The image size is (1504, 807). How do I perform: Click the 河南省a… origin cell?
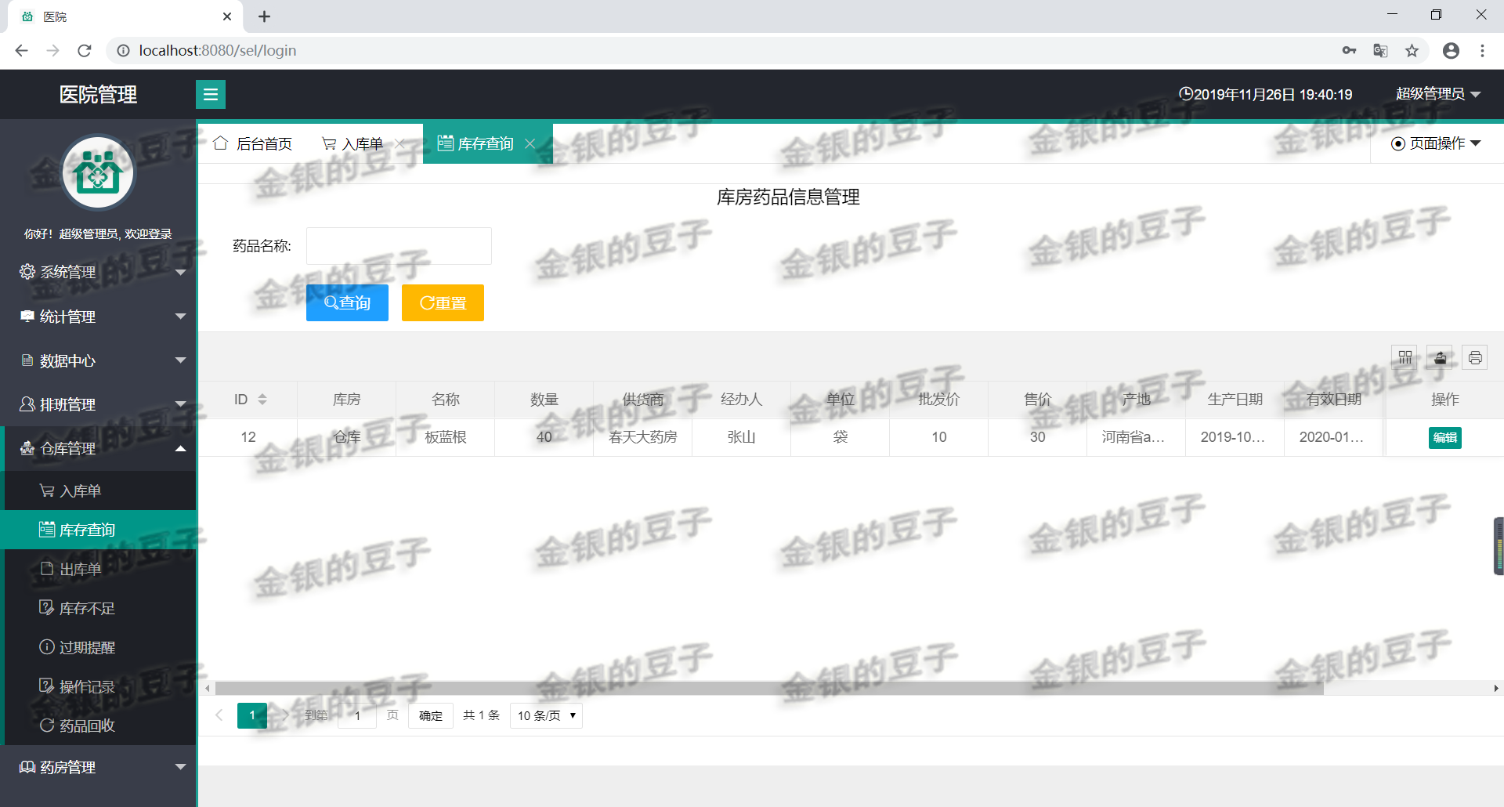tap(1137, 437)
